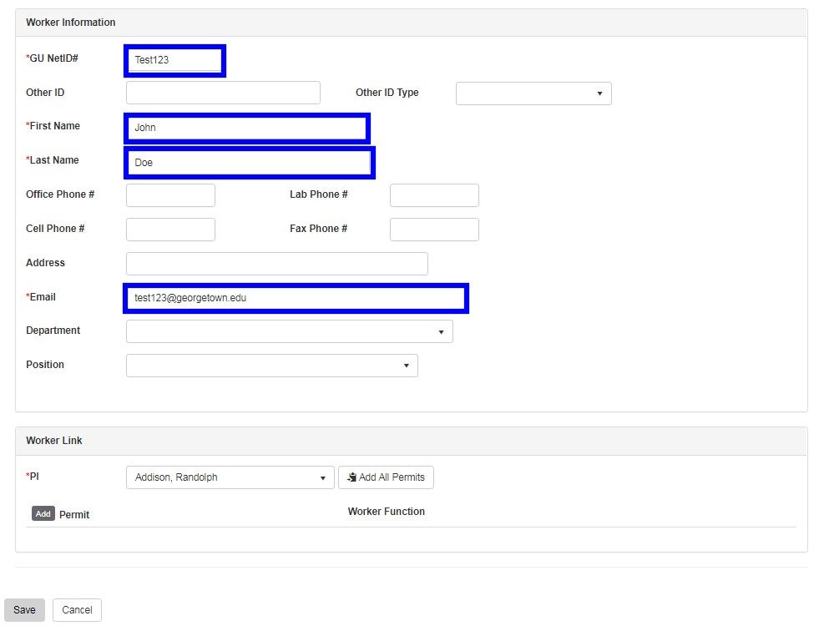This screenshot has width=814, height=631.
Task: Click the Add permit button
Action: pos(43,513)
